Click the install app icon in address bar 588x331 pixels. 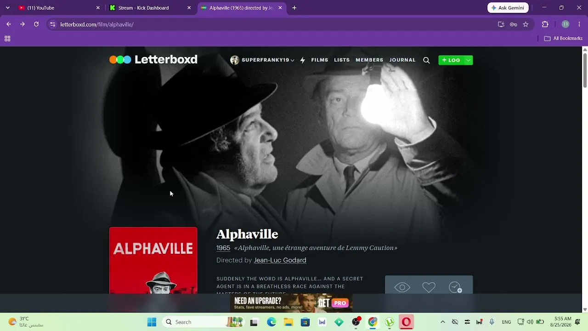click(501, 24)
